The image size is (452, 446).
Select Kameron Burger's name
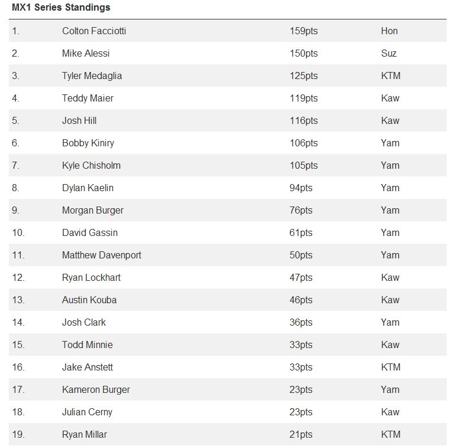[x=96, y=389]
